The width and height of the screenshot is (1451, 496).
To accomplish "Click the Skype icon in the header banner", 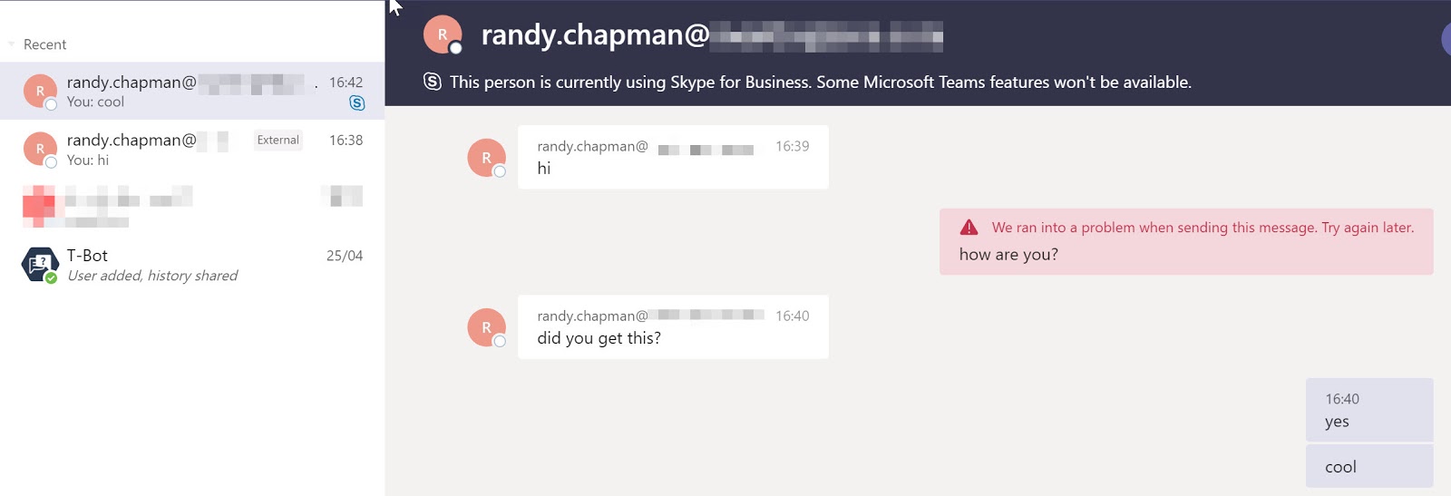I will [433, 82].
